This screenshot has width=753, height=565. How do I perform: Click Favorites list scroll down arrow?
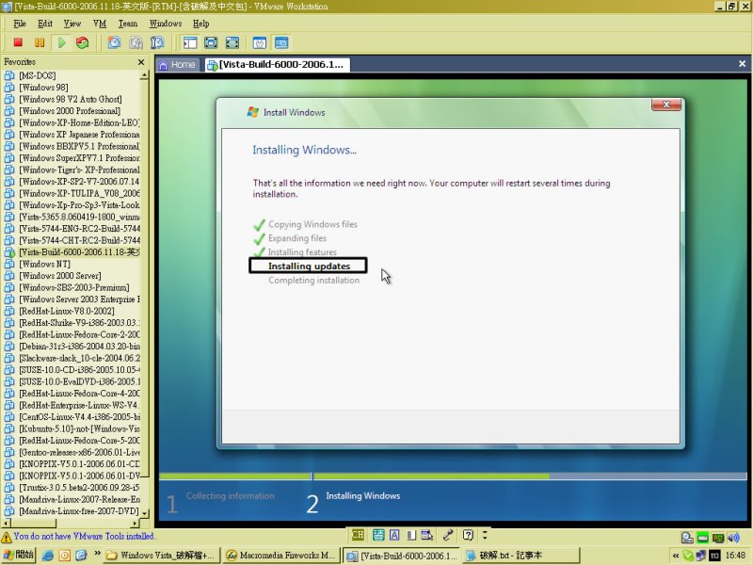click(x=144, y=513)
